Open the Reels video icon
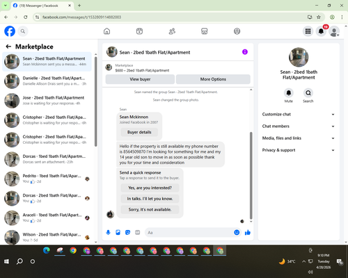This screenshot has width=348, height=278. tap(139, 31)
